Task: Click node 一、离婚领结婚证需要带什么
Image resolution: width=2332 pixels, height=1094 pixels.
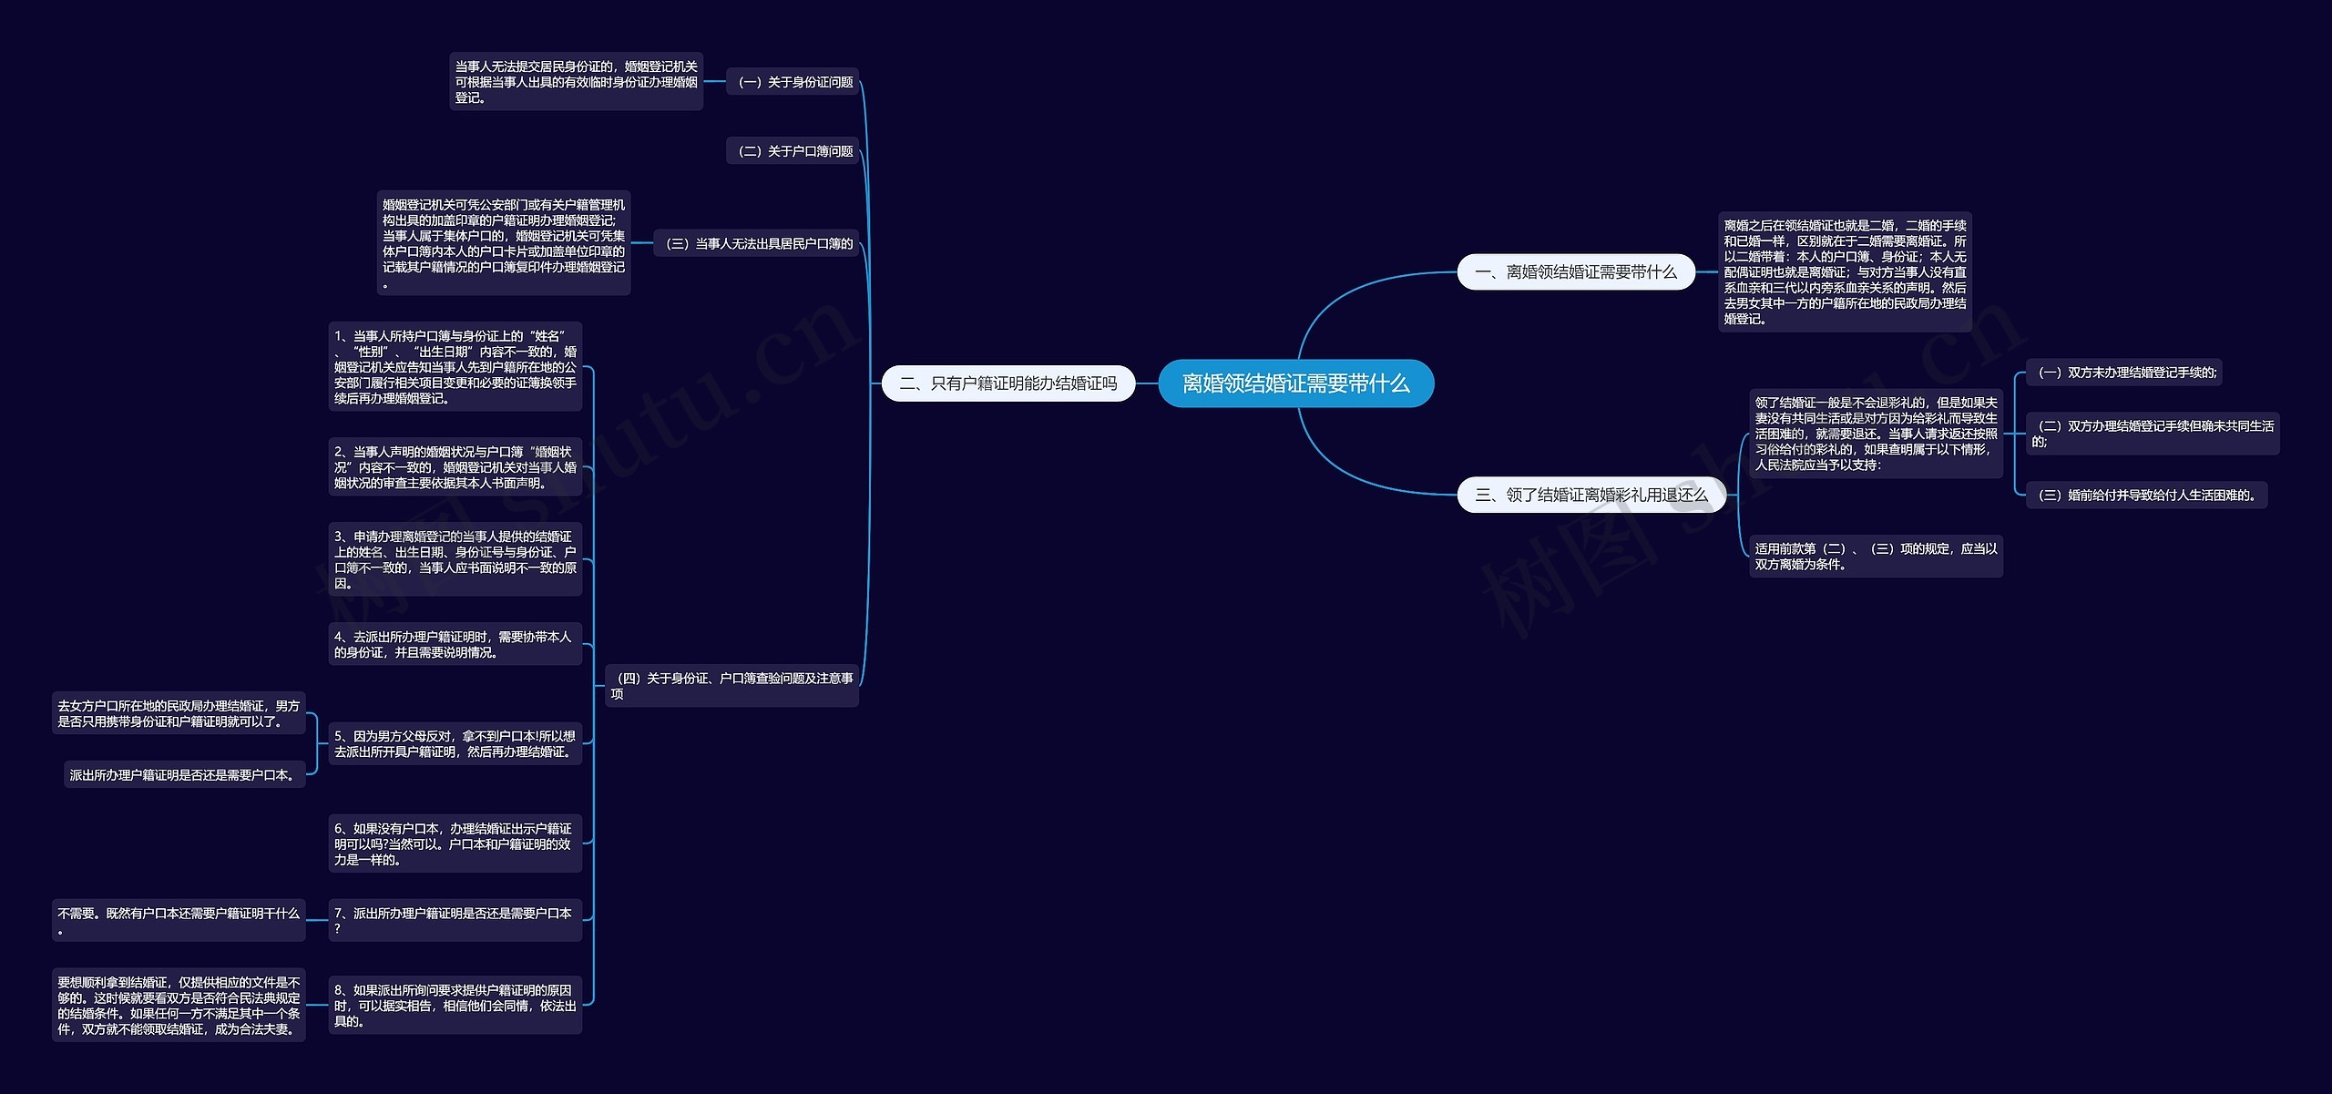Action: [1576, 272]
